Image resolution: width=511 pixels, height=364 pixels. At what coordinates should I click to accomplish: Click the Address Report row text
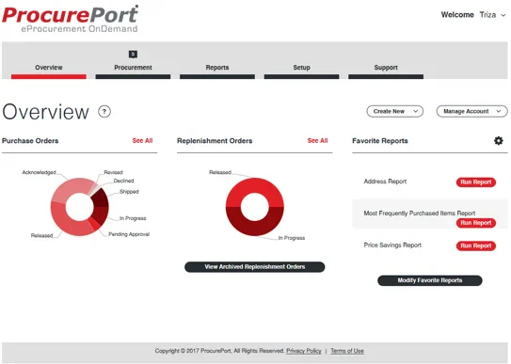pyautogui.click(x=385, y=182)
